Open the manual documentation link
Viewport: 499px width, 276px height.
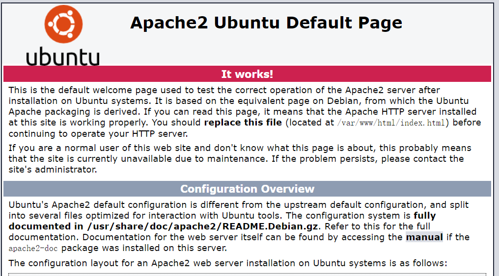424,237
